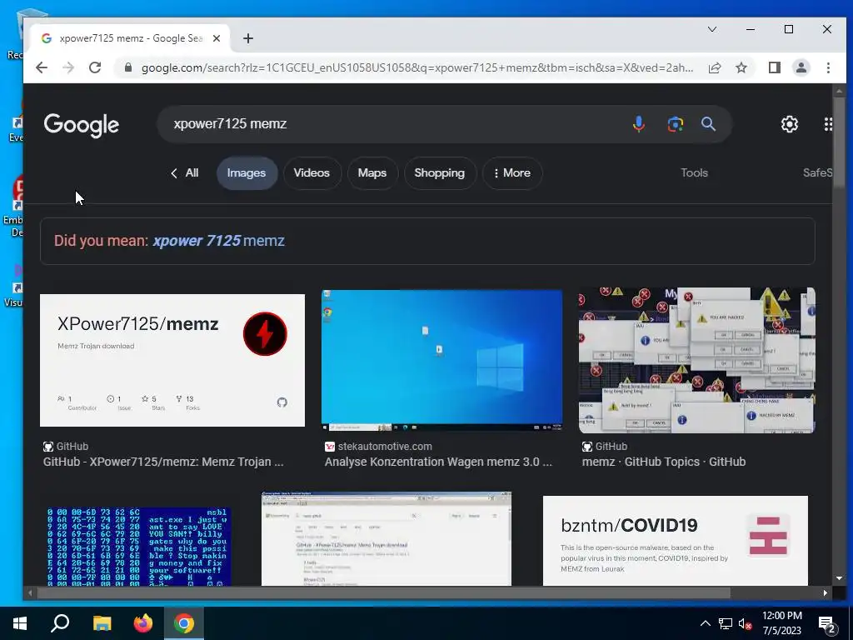
Task: Open error popups memz thumbnail
Action: click(x=697, y=360)
